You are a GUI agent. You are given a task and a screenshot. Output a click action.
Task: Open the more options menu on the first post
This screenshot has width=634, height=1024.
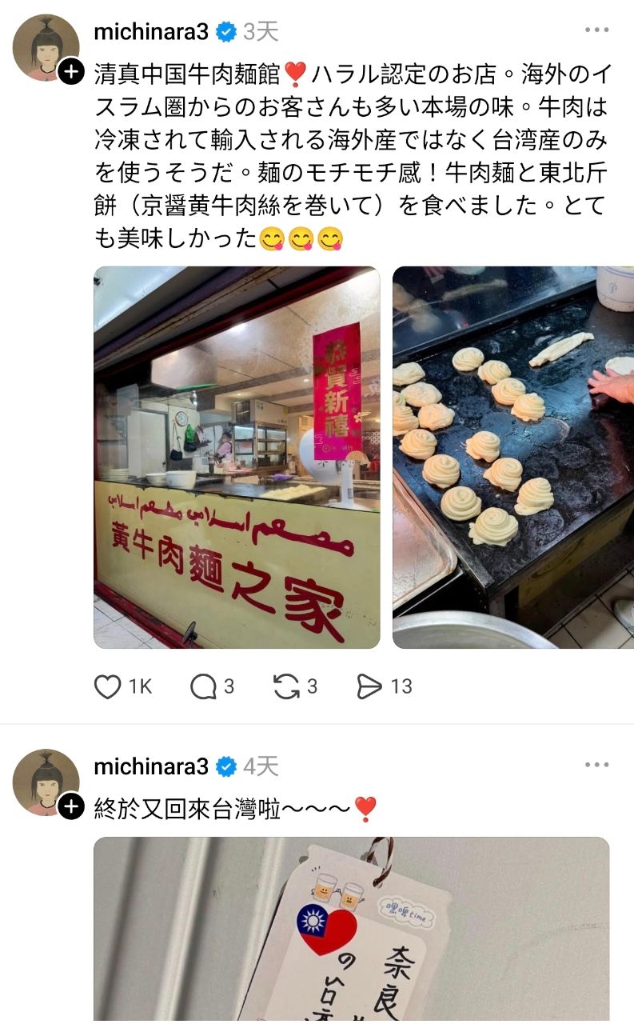click(x=596, y=30)
